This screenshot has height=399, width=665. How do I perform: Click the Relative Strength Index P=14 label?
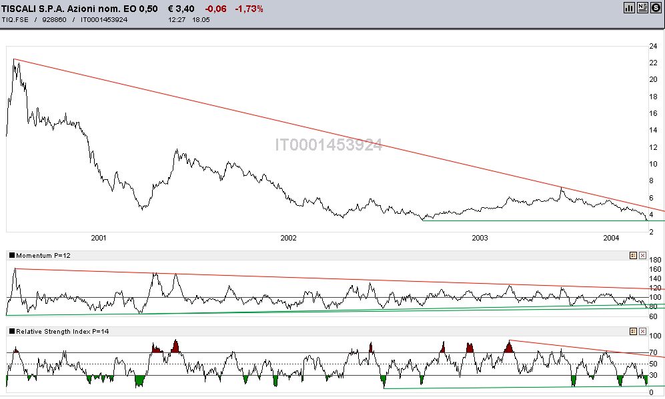coord(62,331)
